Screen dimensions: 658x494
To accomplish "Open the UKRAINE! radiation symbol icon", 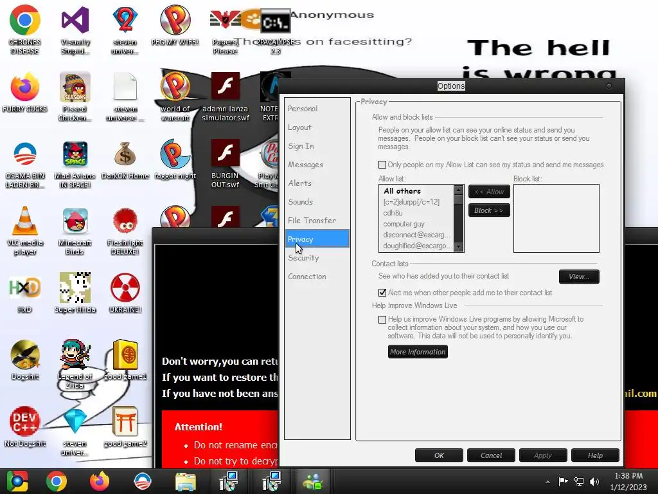I will pyautogui.click(x=125, y=294).
